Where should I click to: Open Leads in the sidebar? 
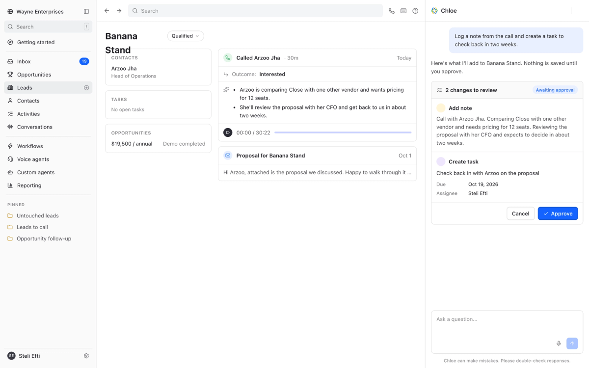pyautogui.click(x=48, y=88)
